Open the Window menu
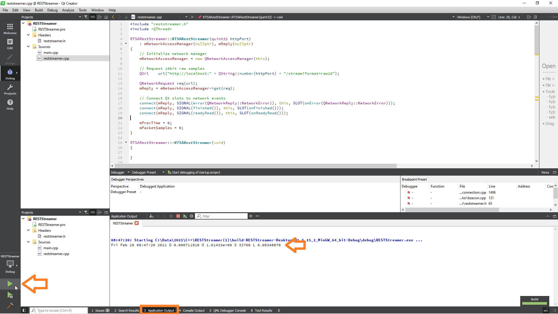 pyautogui.click(x=97, y=10)
